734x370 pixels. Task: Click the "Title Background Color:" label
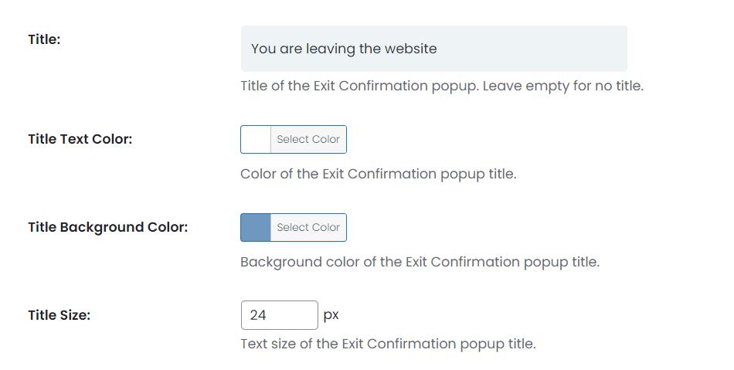point(108,228)
